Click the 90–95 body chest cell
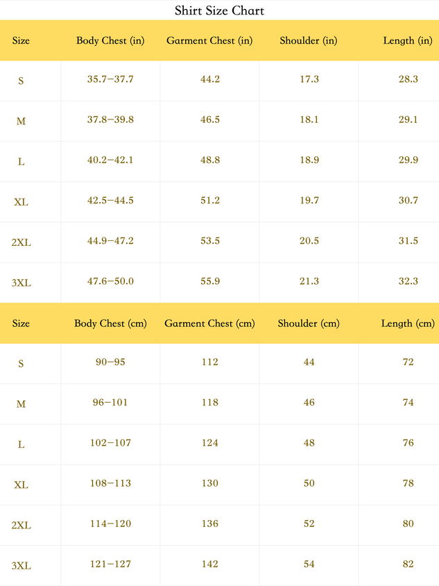The height and width of the screenshot is (586, 439). point(110,362)
